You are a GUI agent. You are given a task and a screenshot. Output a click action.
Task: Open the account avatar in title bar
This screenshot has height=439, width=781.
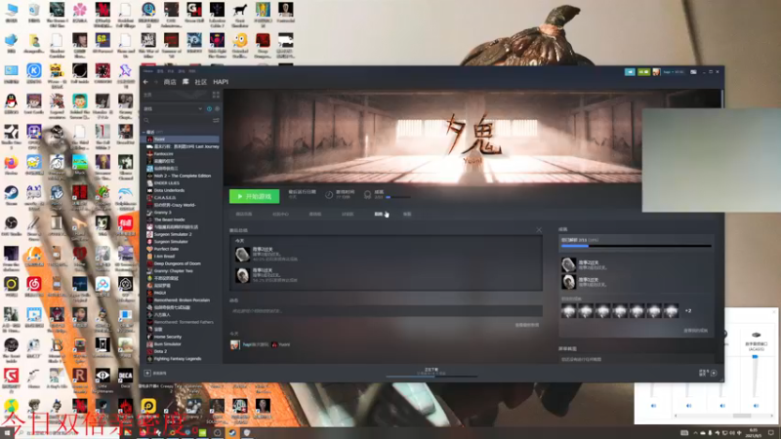pyautogui.click(x=656, y=72)
